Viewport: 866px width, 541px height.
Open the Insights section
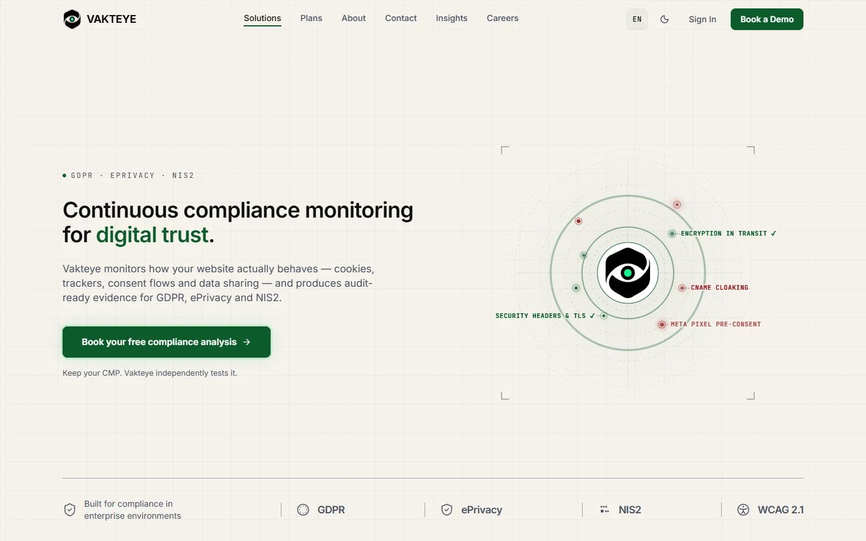452,18
